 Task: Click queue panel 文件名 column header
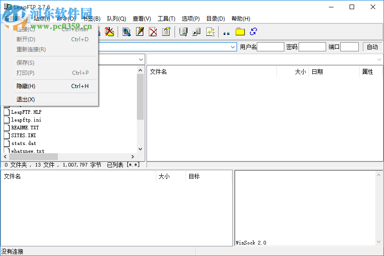[x=79, y=176]
